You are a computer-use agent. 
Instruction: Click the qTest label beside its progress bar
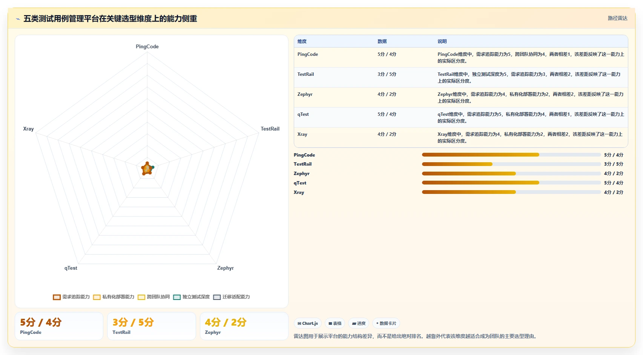coord(300,183)
